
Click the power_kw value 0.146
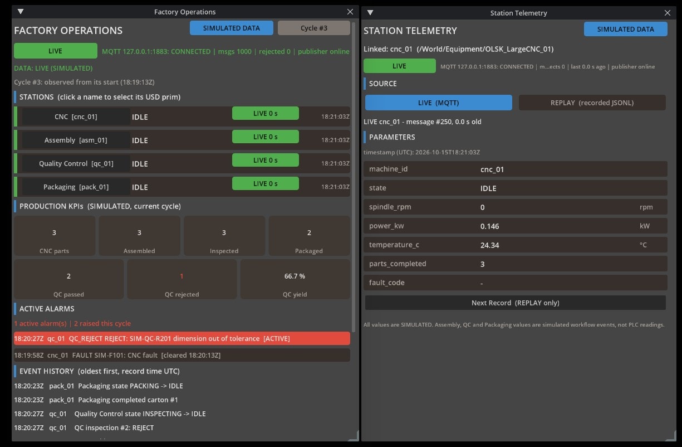tap(490, 226)
